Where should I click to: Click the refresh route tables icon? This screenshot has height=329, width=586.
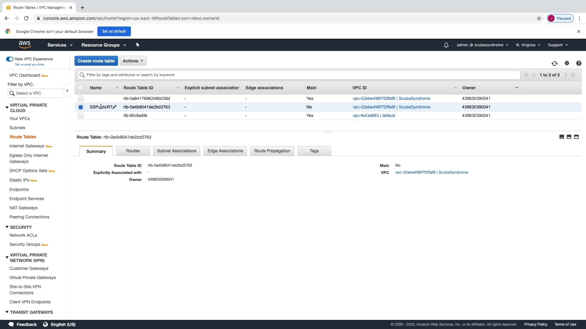tap(555, 63)
